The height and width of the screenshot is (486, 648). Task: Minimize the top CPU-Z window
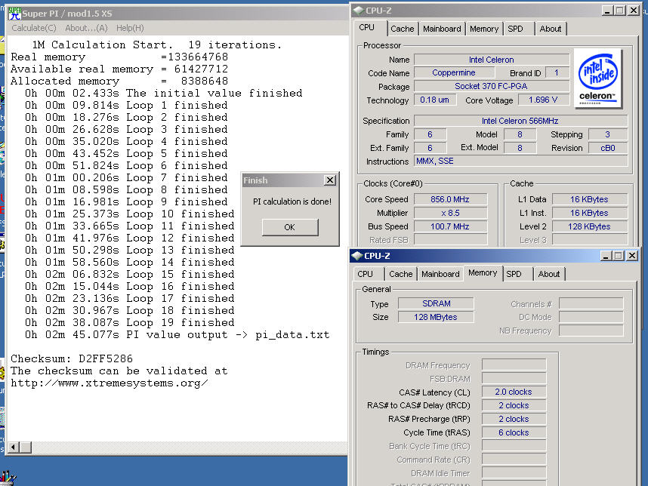607,11
